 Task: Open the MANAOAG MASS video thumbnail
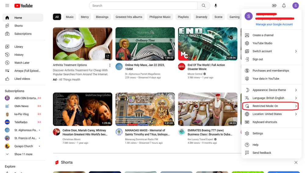pos(145,109)
